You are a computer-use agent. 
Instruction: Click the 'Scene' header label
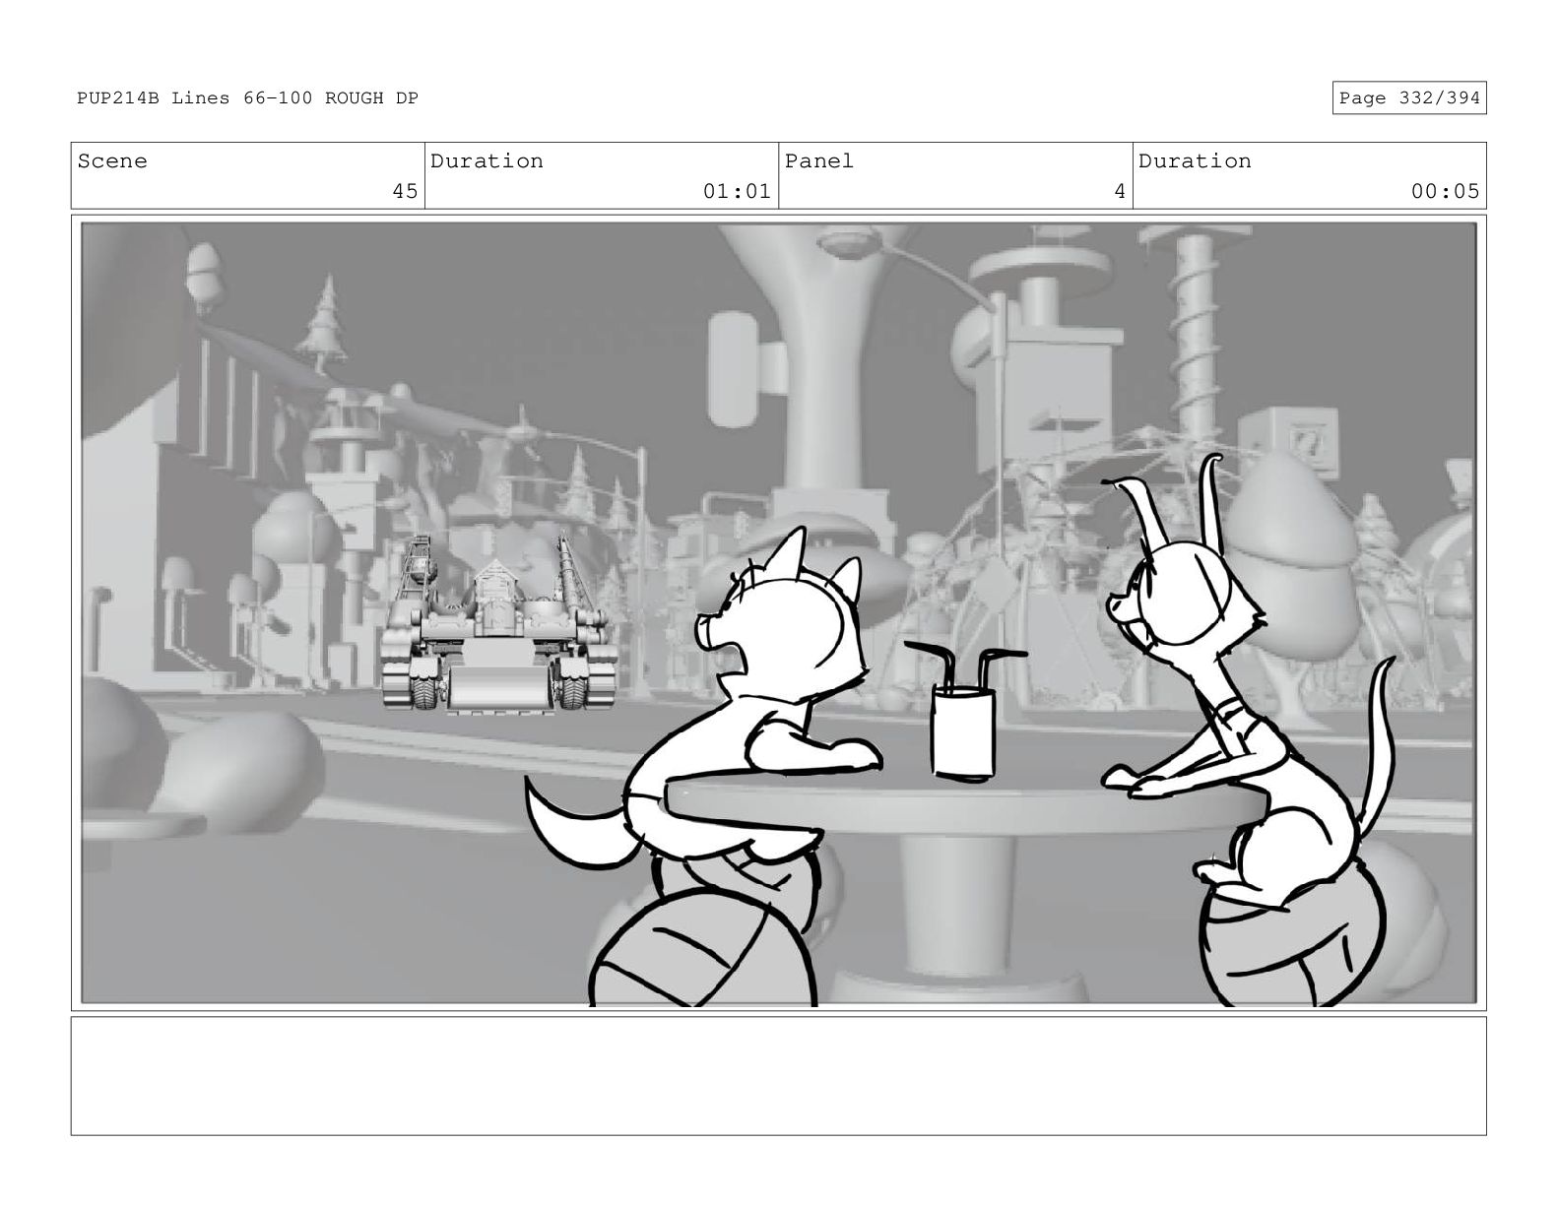pos(112,161)
